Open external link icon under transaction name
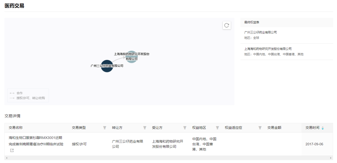337x163 pixels. 12,150
